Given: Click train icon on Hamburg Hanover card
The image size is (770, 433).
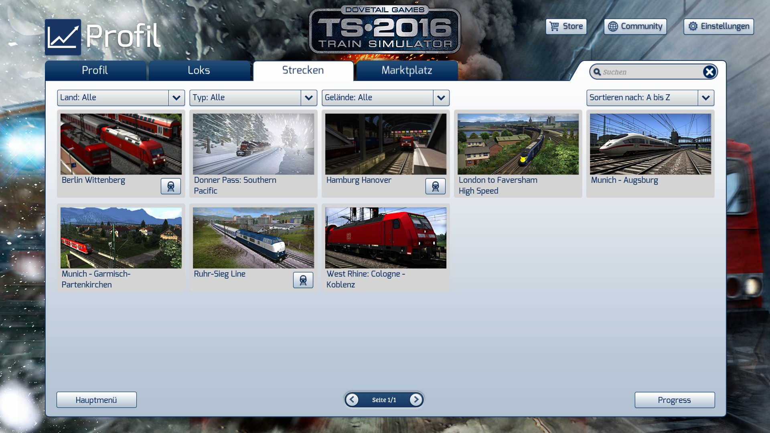Looking at the screenshot, I should 435,186.
